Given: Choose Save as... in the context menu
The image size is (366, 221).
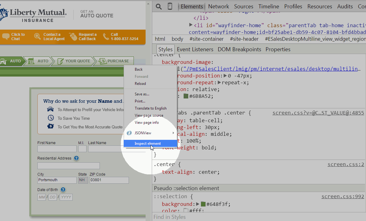Looking at the screenshot, I should 151,94.
